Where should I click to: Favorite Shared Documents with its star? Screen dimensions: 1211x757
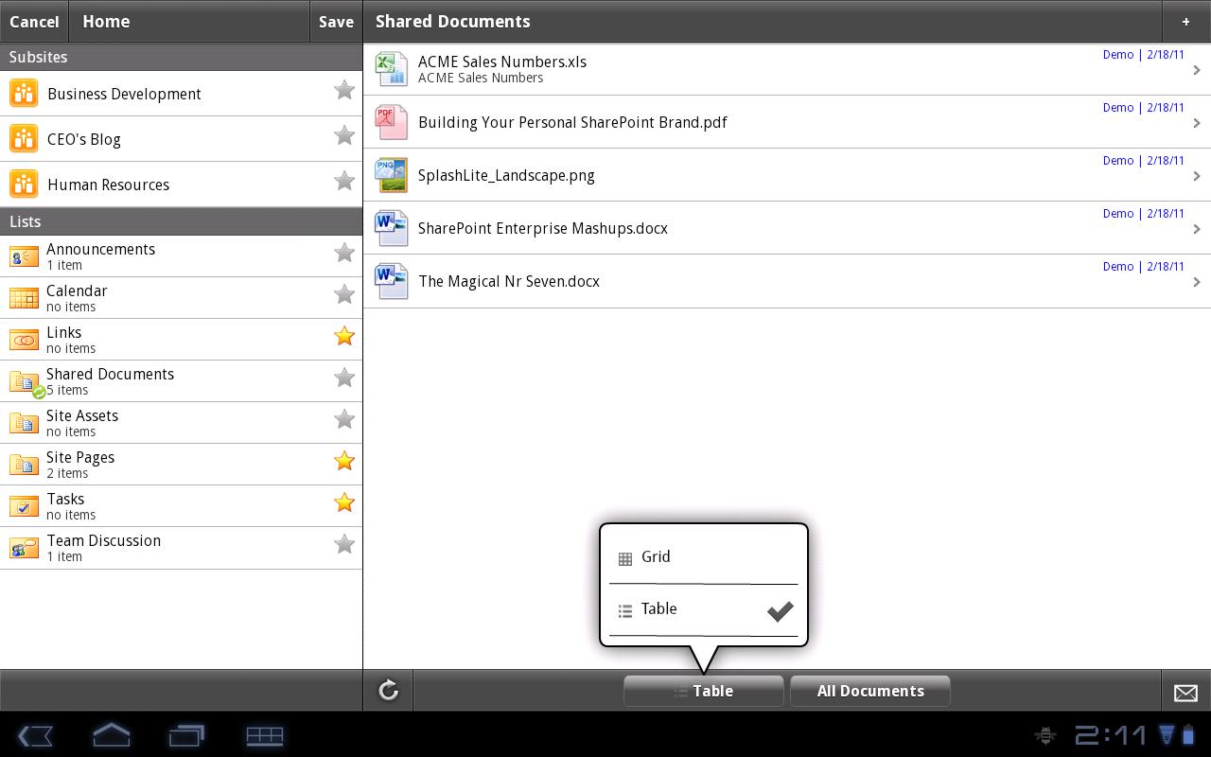tap(344, 378)
